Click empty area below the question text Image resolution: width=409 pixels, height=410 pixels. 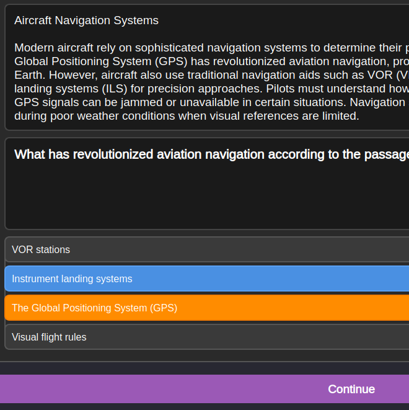point(205,198)
